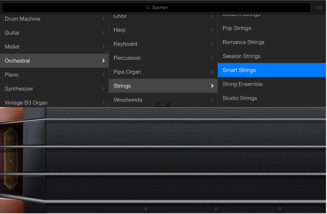Tap a fret marker dot on the fretboard
The width and height of the screenshot is (327, 214).
(x=145, y=208)
